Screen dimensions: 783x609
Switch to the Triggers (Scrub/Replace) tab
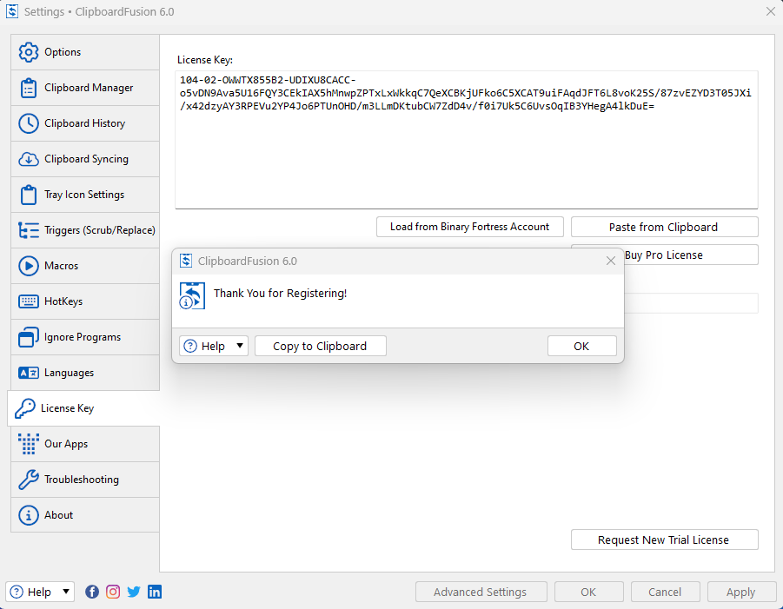pyautogui.click(x=85, y=230)
